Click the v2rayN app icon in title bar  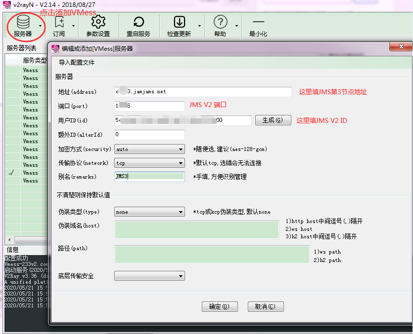(6, 5)
